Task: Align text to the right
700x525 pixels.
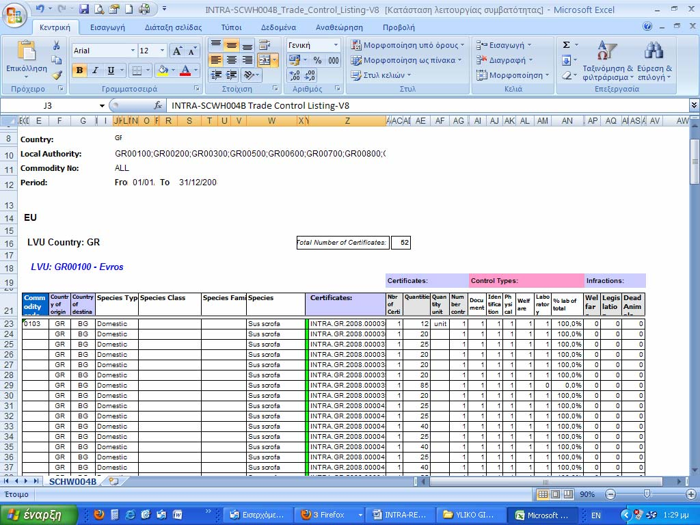Action: tap(247, 60)
